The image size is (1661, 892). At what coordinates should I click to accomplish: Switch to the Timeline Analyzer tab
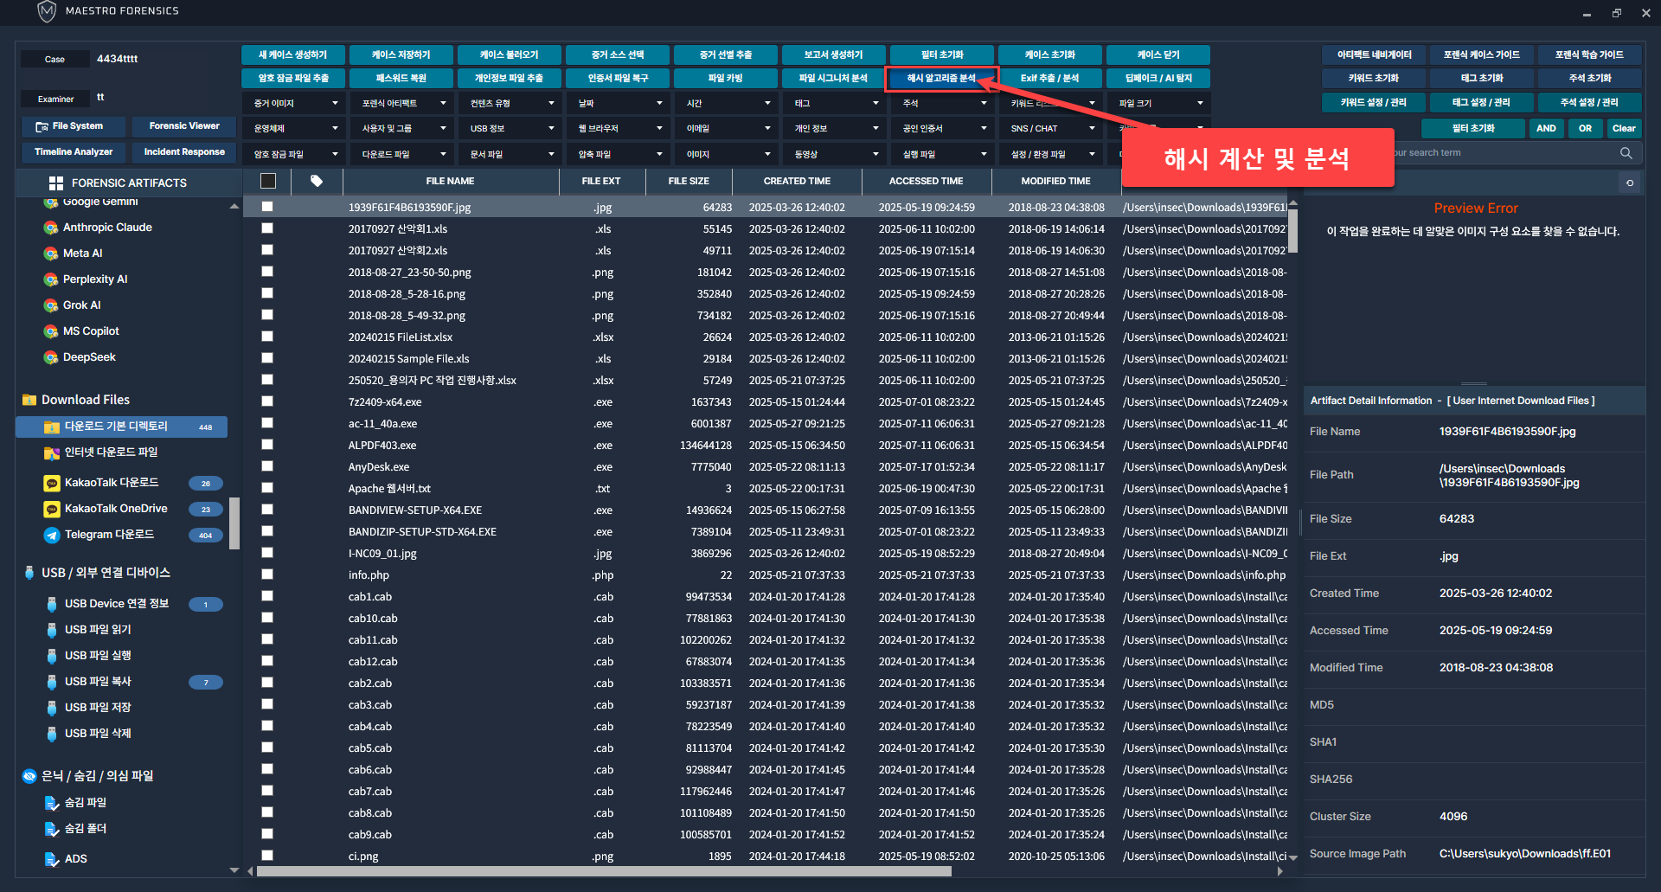click(74, 152)
